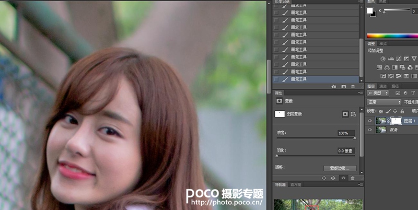
Task: Open the 正常 blend mode dropdown
Action: pyautogui.click(x=384, y=102)
